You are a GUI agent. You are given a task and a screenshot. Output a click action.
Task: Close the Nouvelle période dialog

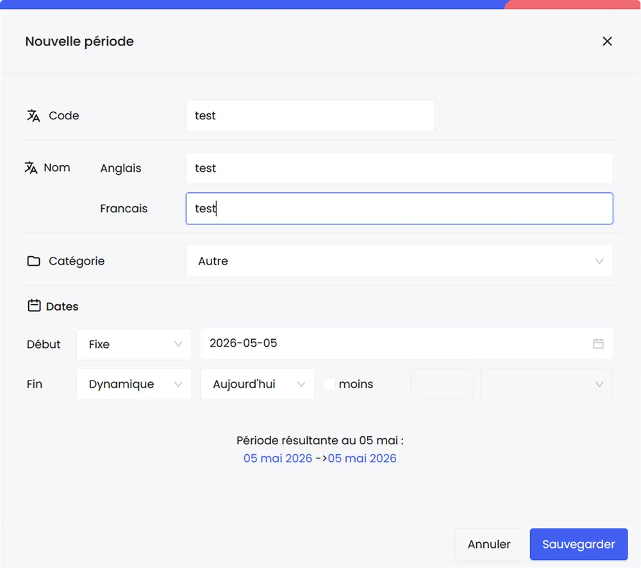pos(607,41)
